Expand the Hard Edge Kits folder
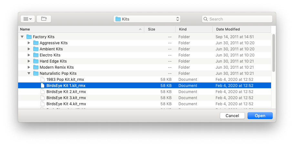Image resolution: width=294 pixels, height=146 pixels. click(29, 61)
